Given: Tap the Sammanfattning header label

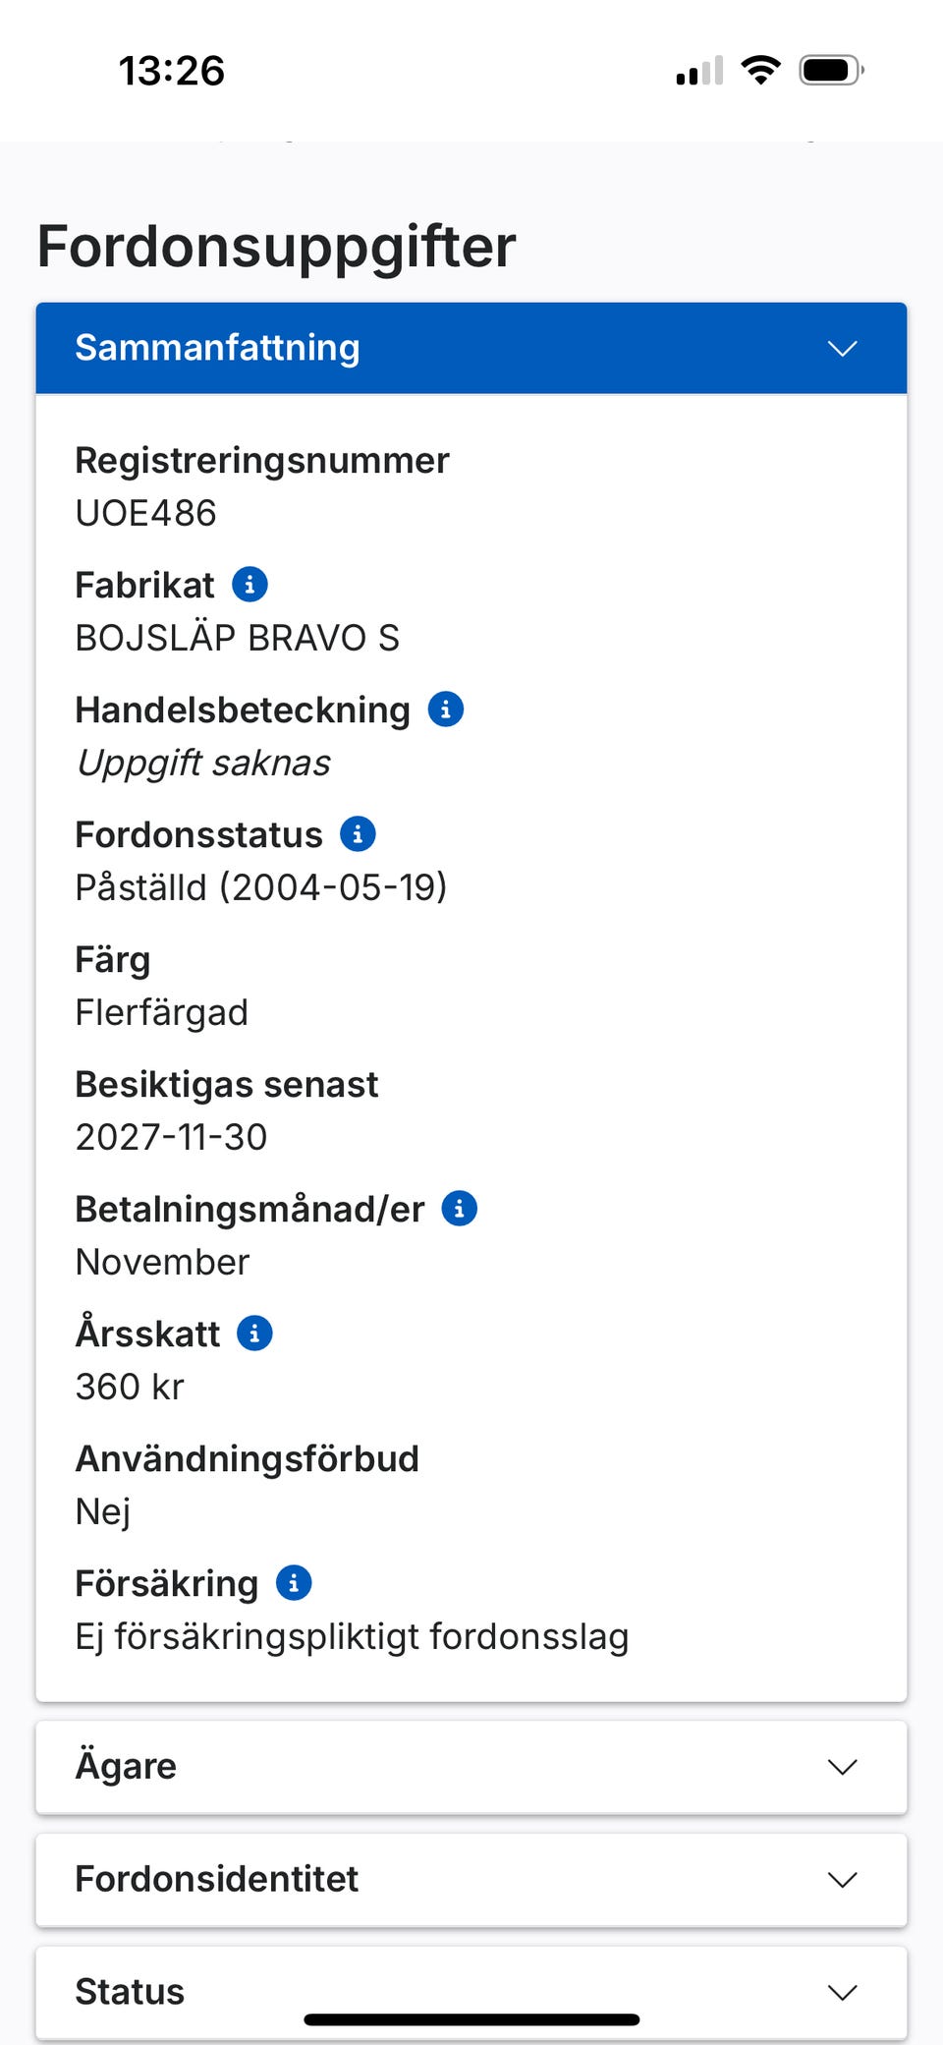Looking at the screenshot, I should (x=217, y=348).
